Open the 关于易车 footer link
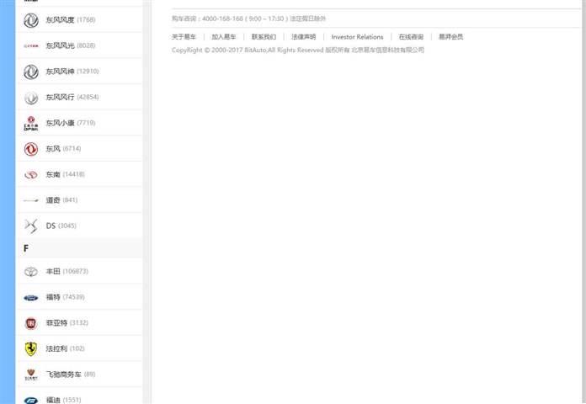586x404 pixels. (184, 37)
